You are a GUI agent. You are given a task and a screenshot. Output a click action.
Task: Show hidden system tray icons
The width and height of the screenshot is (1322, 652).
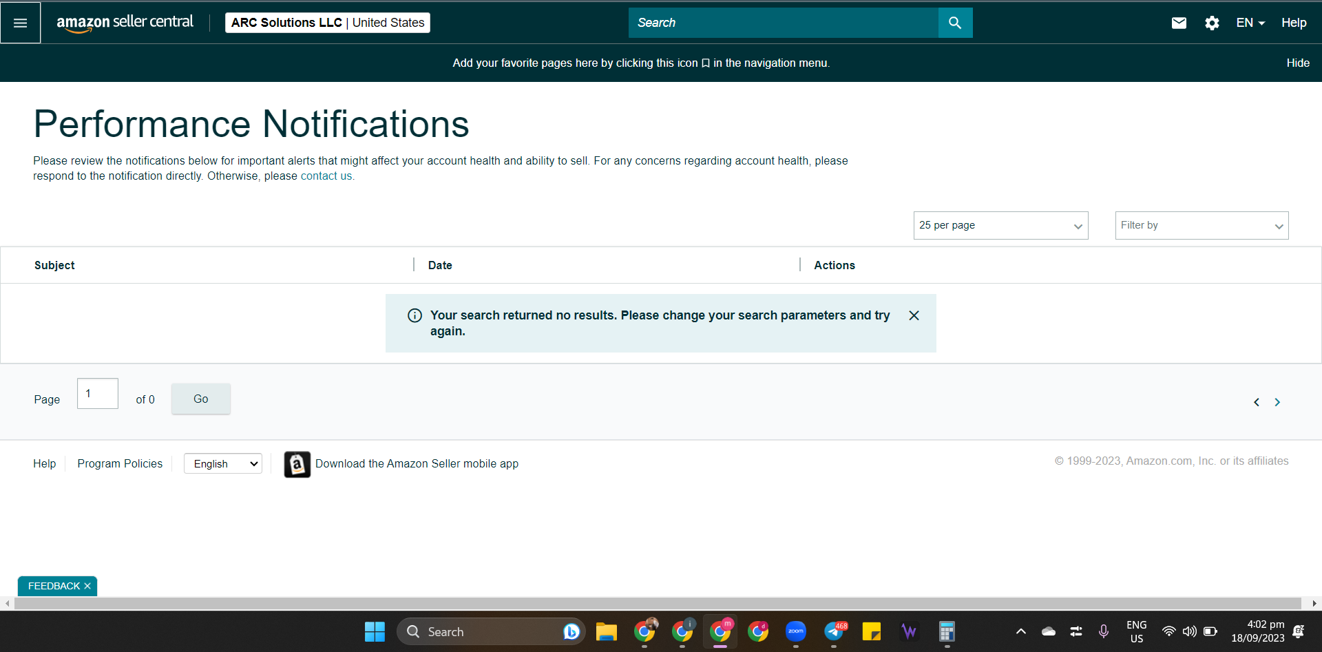pos(1021,631)
